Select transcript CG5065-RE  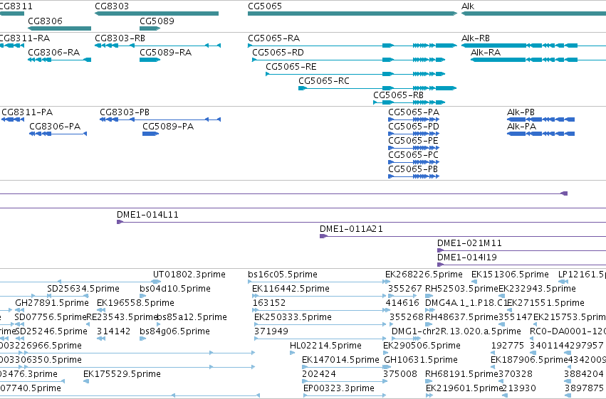[x=355, y=74]
